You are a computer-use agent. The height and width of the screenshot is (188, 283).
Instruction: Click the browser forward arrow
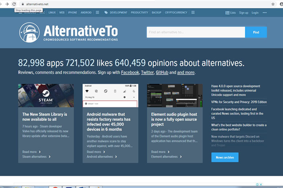[7, 4]
